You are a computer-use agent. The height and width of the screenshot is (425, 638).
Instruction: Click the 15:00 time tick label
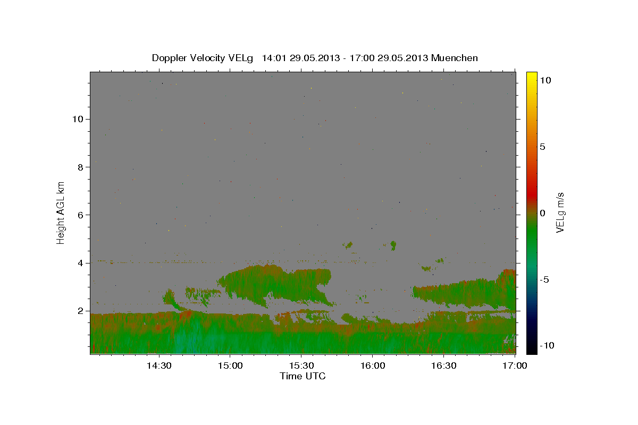point(230,365)
